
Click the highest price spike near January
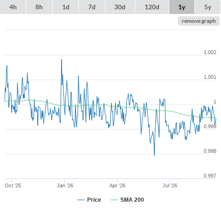pos(62,60)
